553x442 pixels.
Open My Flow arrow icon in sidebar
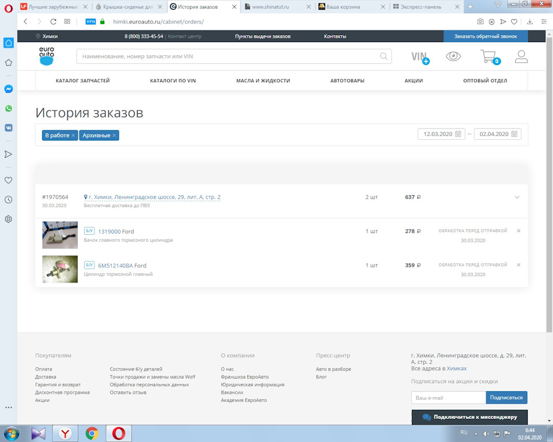(x=9, y=154)
